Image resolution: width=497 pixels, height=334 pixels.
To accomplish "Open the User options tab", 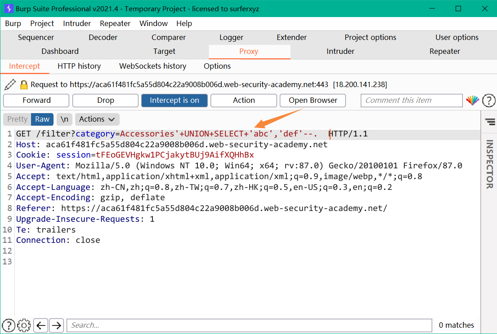I will point(457,37).
